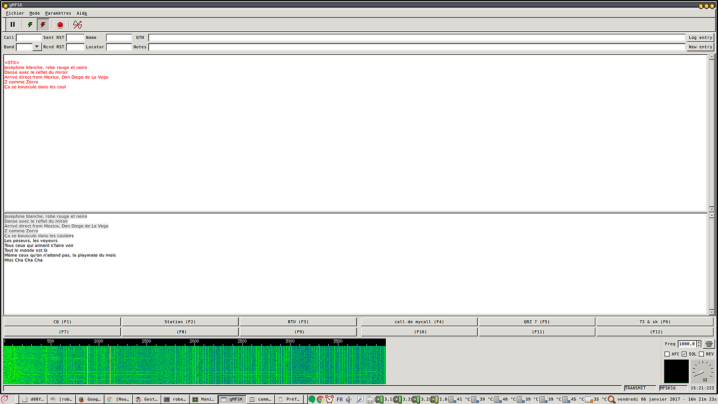The image size is (718, 404).
Task: Click the (F11) macro button
Action: click(537, 332)
